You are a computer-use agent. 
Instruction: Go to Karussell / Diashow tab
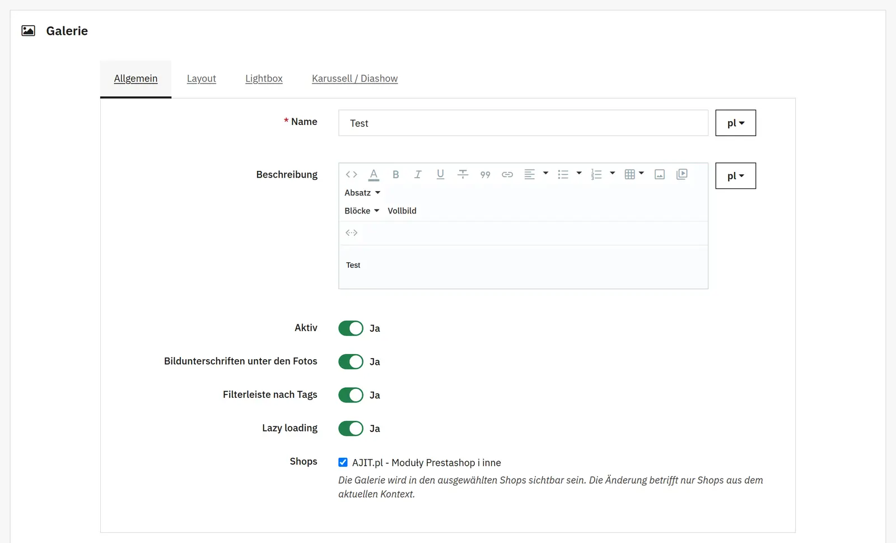354,78
